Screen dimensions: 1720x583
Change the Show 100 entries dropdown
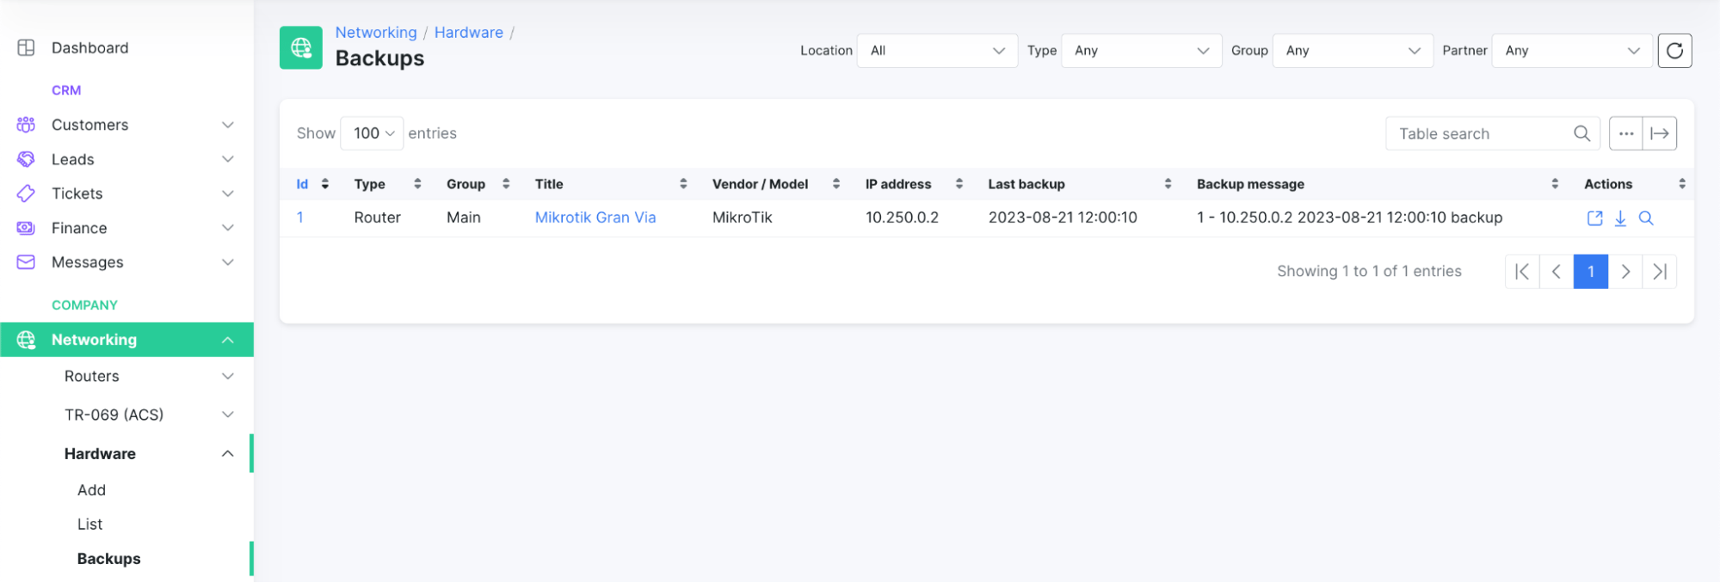coord(372,133)
